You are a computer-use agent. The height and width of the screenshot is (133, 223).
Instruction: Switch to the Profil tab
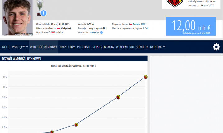tap(5, 47)
